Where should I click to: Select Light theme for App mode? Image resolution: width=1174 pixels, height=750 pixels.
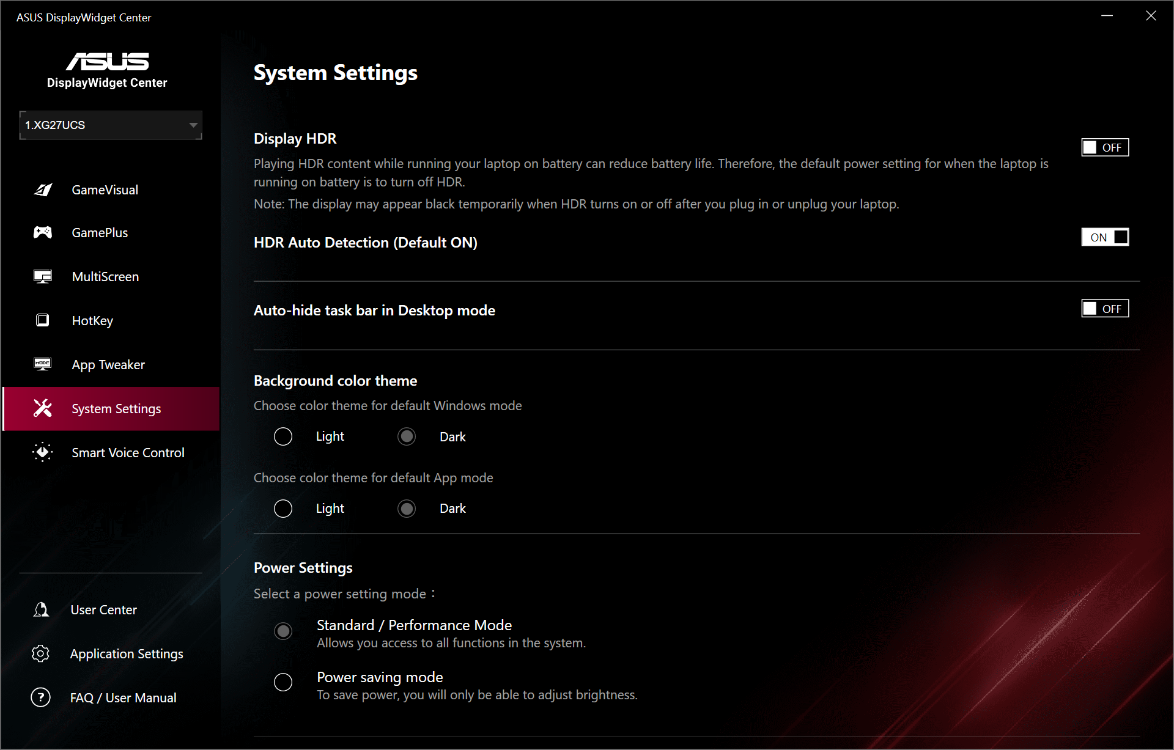tap(283, 509)
